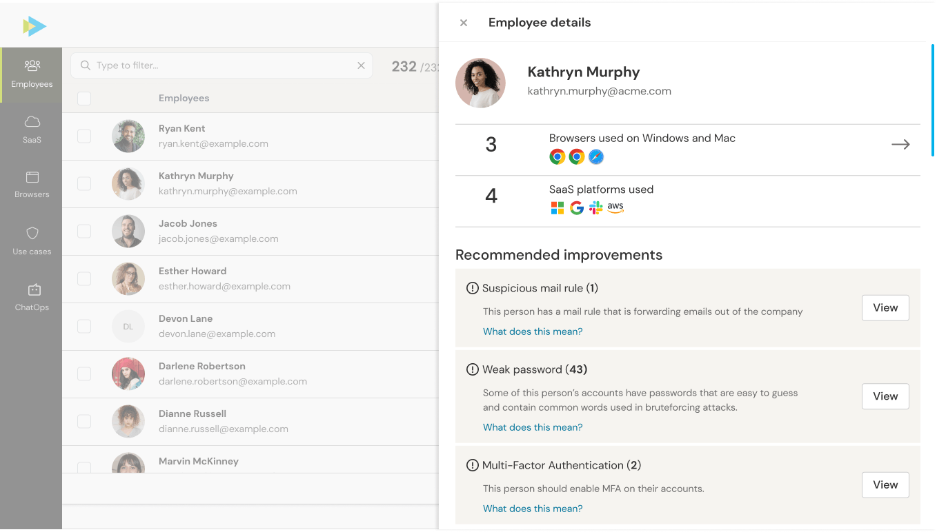
Task: Click the Safari browser icon
Action: tap(596, 157)
